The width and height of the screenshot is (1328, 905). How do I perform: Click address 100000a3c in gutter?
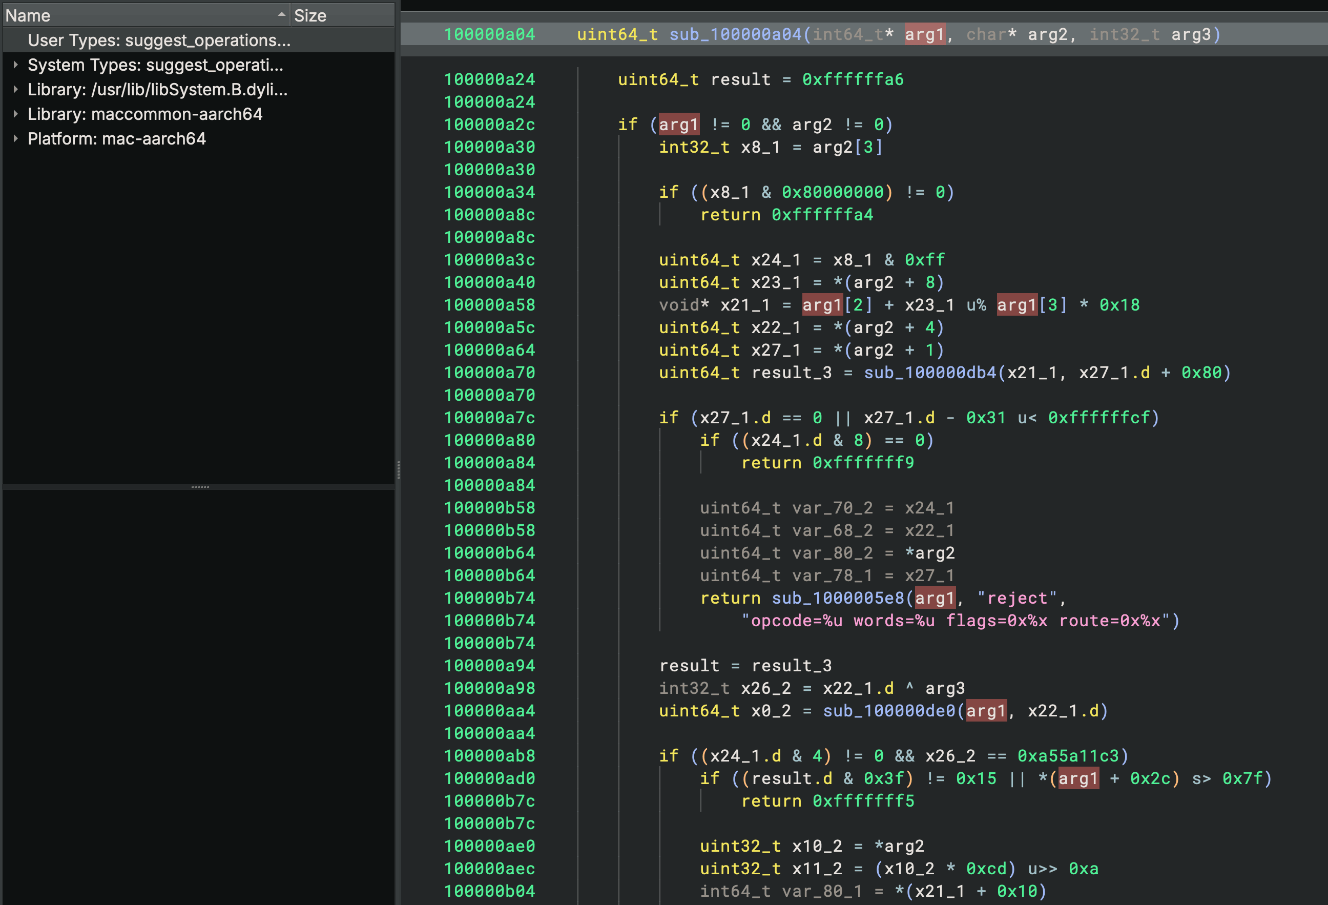coord(490,260)
